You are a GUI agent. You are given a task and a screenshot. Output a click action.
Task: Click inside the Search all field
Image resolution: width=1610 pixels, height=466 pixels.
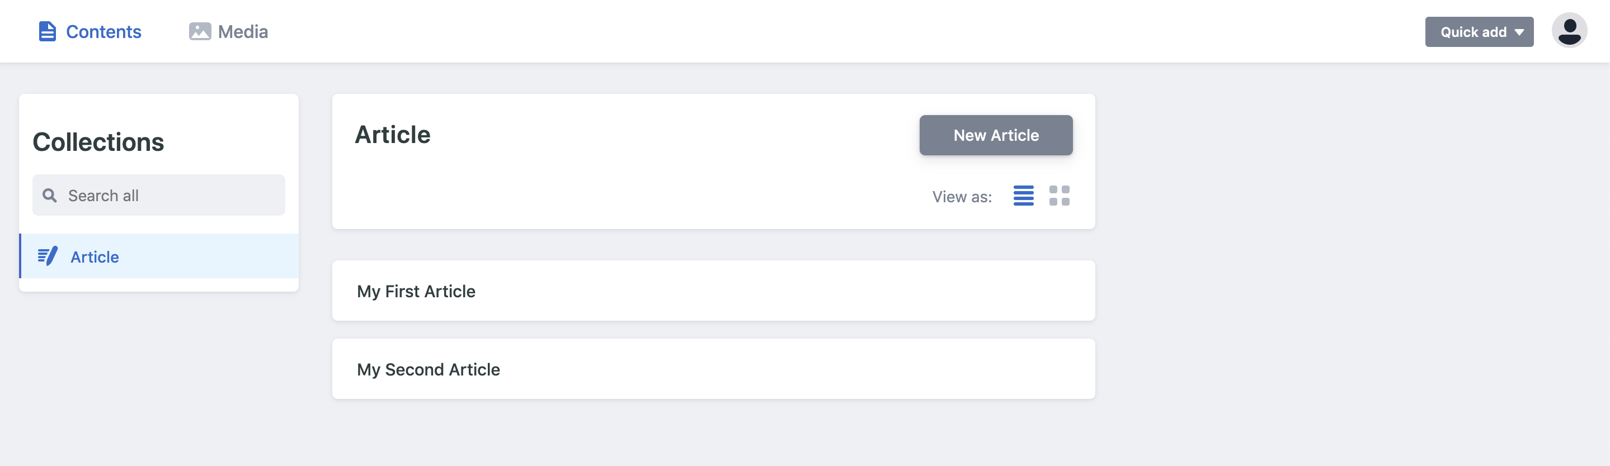[158, 194]
